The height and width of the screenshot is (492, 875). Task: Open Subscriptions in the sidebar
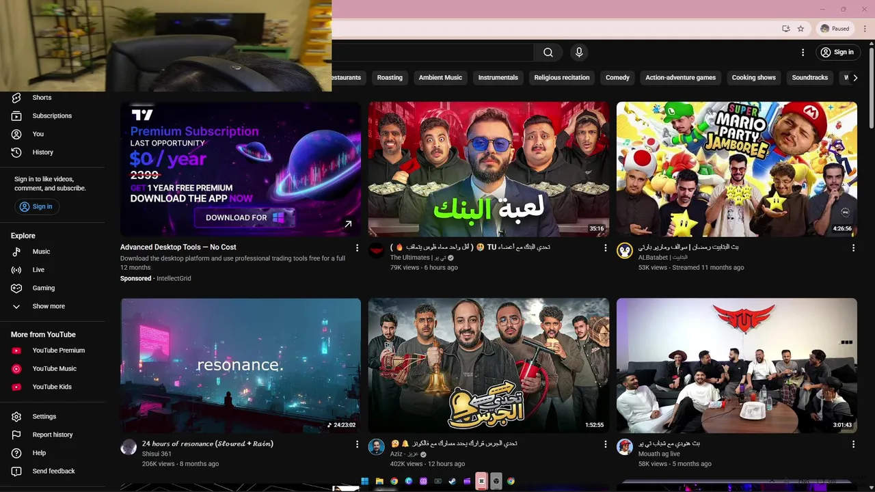click(x=53, y=115)
